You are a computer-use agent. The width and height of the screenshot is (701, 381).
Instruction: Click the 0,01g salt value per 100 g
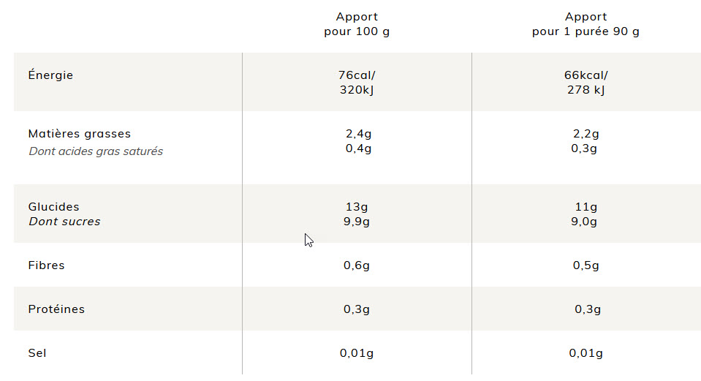click(x=357, y=352)
